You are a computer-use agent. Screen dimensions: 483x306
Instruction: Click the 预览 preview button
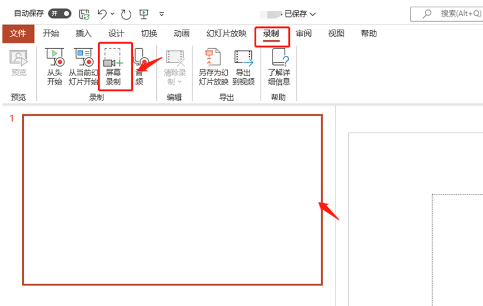tap(19, 63)
